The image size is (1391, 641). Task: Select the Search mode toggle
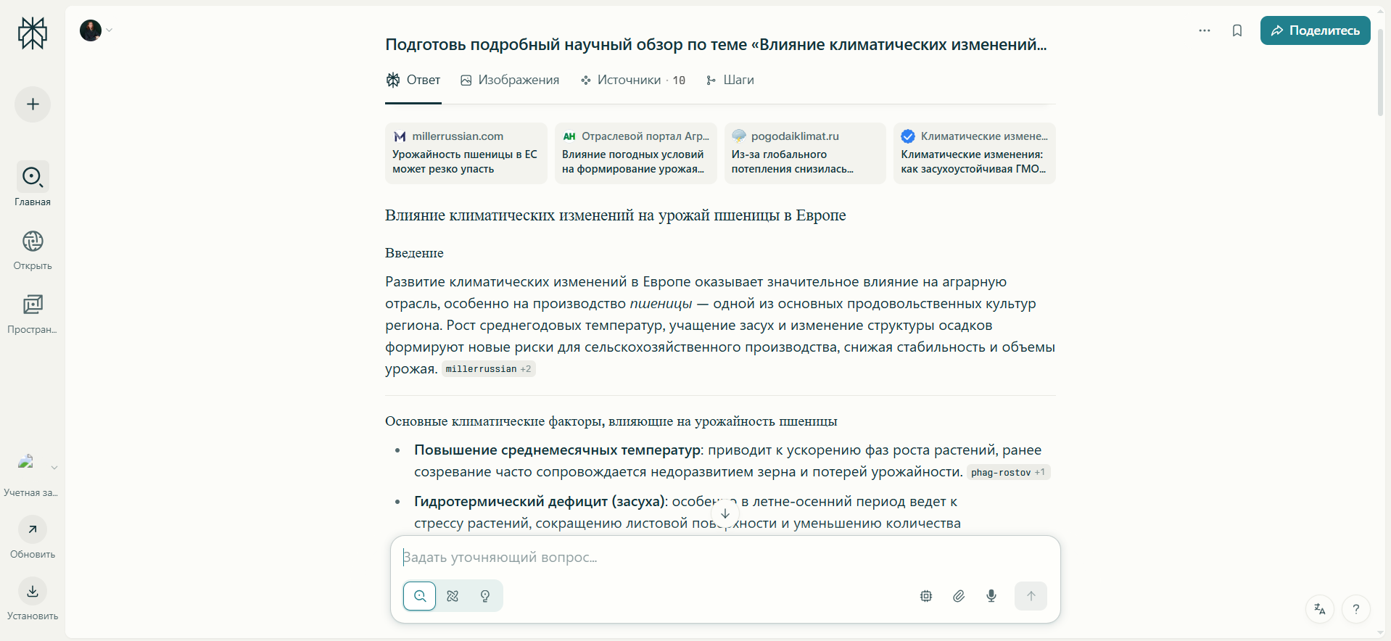coord(420,596)
